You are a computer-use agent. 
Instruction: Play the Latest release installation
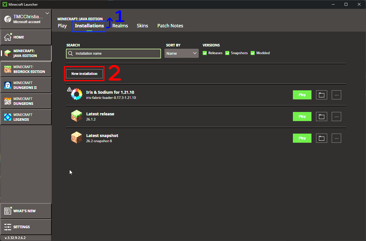302,117
